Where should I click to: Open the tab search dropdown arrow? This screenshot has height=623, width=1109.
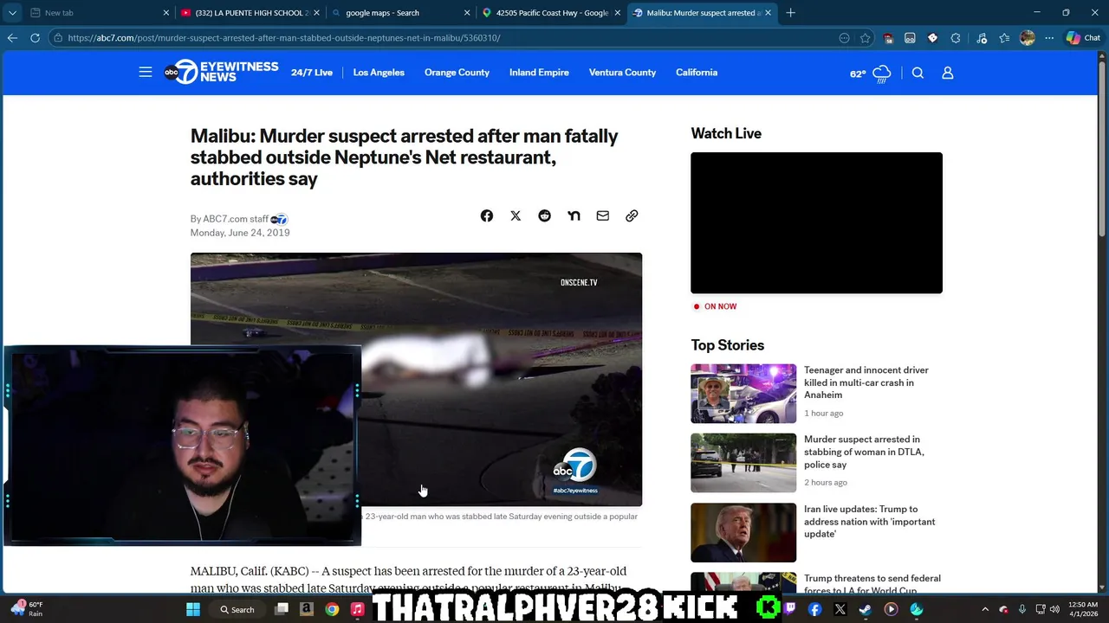12,13
